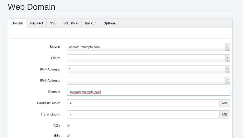
Task: Select the Backup tab
Action: [x=90, y=23]
